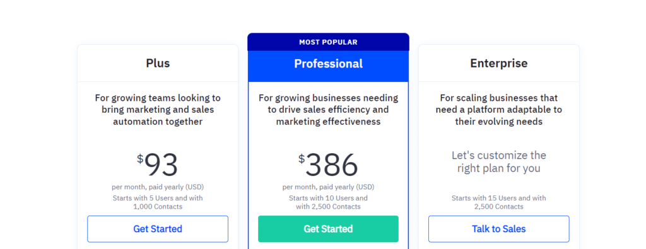Click the Enterprise description about scaling businesses

[499, 110]
